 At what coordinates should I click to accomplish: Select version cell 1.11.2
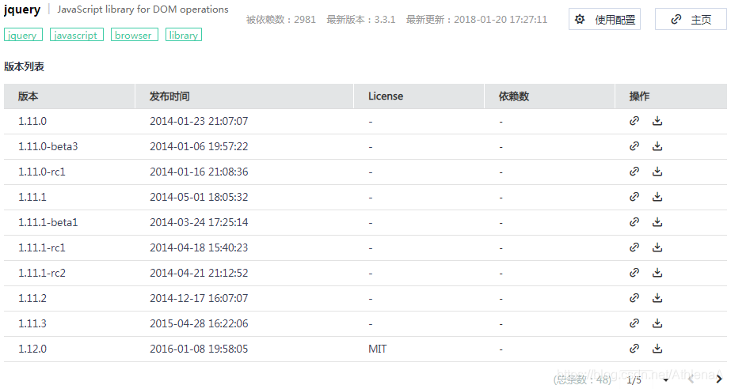[32, 298]
